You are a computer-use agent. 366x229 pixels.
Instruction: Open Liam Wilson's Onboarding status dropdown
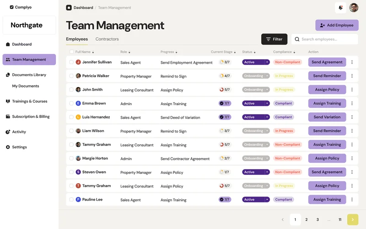(256, 131)
